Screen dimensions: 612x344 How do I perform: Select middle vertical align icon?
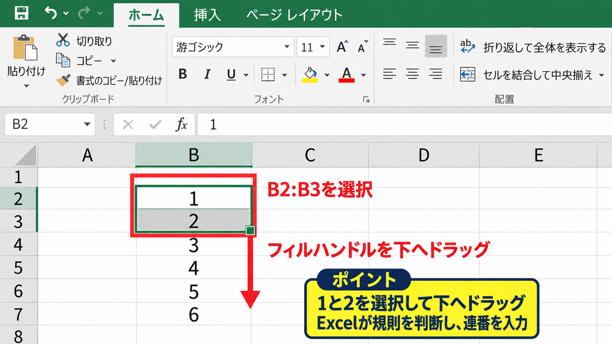[x=413, y=46]
